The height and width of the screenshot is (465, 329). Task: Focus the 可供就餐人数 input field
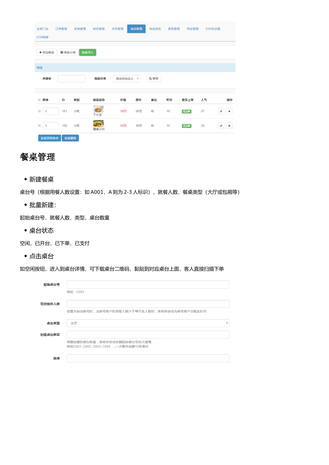tap(148, 304)
